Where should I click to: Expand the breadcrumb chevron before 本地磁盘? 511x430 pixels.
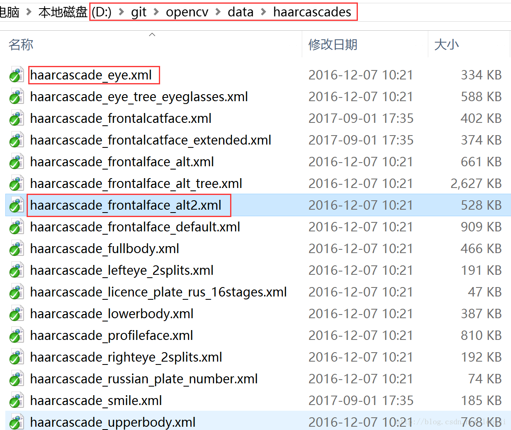pyautogui.click(x=29, y=12)
